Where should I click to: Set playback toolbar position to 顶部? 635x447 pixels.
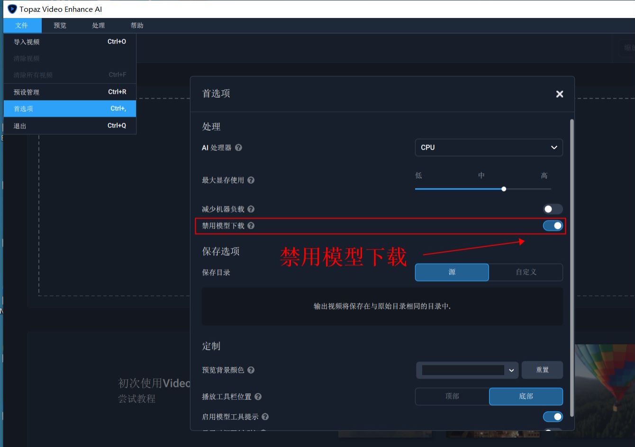452,396
